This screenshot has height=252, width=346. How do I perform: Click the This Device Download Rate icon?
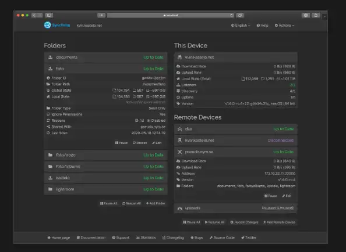coord(178,66)
